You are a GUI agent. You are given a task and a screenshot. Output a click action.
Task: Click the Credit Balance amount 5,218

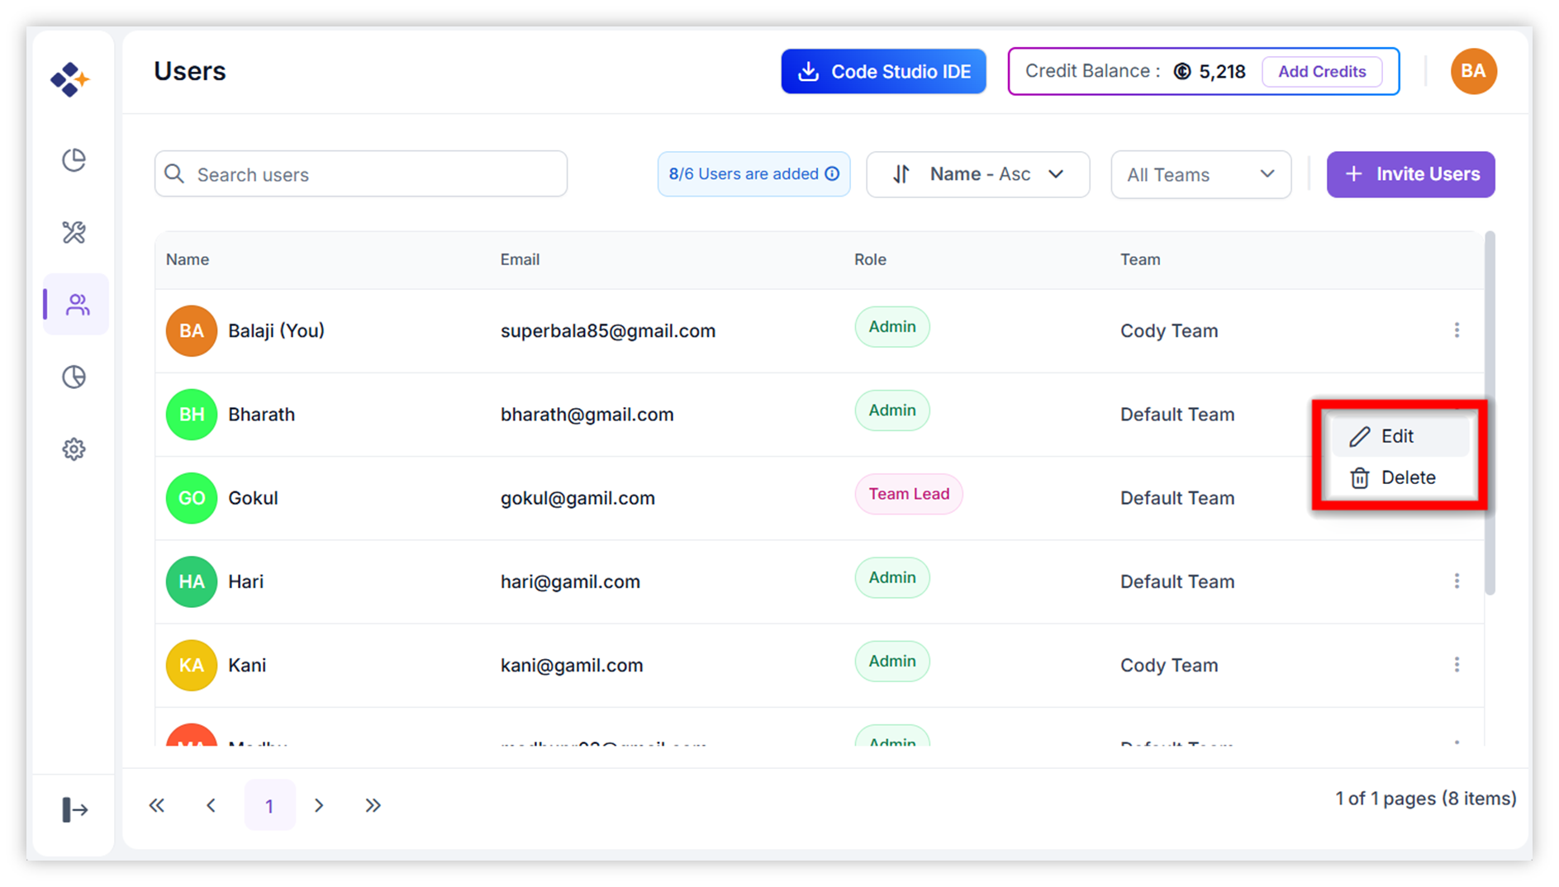click(1222, 72)
